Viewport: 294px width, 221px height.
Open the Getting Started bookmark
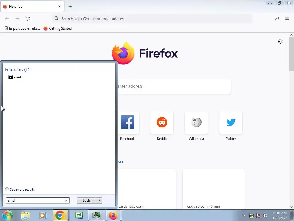click(x=57, y=28)
